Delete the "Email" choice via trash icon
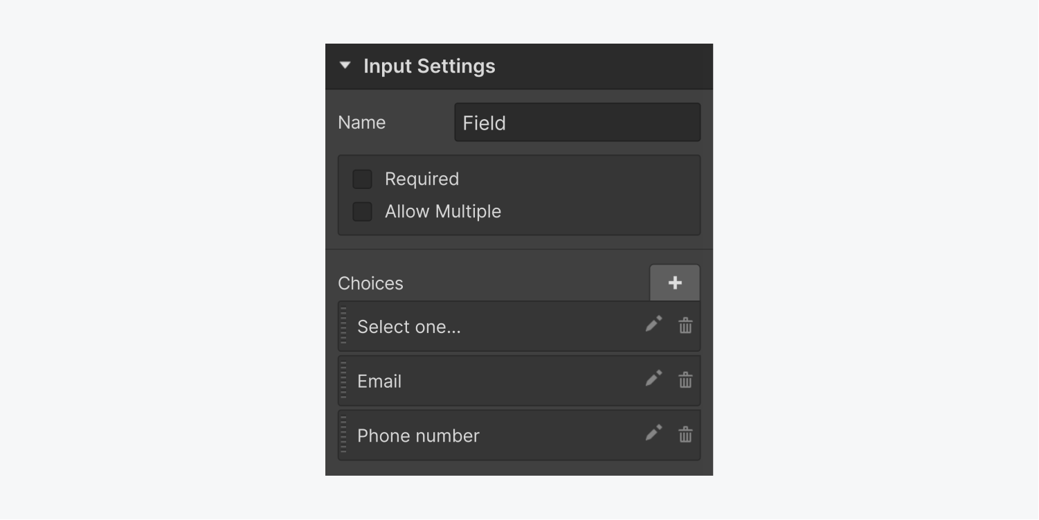Image resolution: width=1039 pixels, height=520 pixels. (x=685, y=380)
